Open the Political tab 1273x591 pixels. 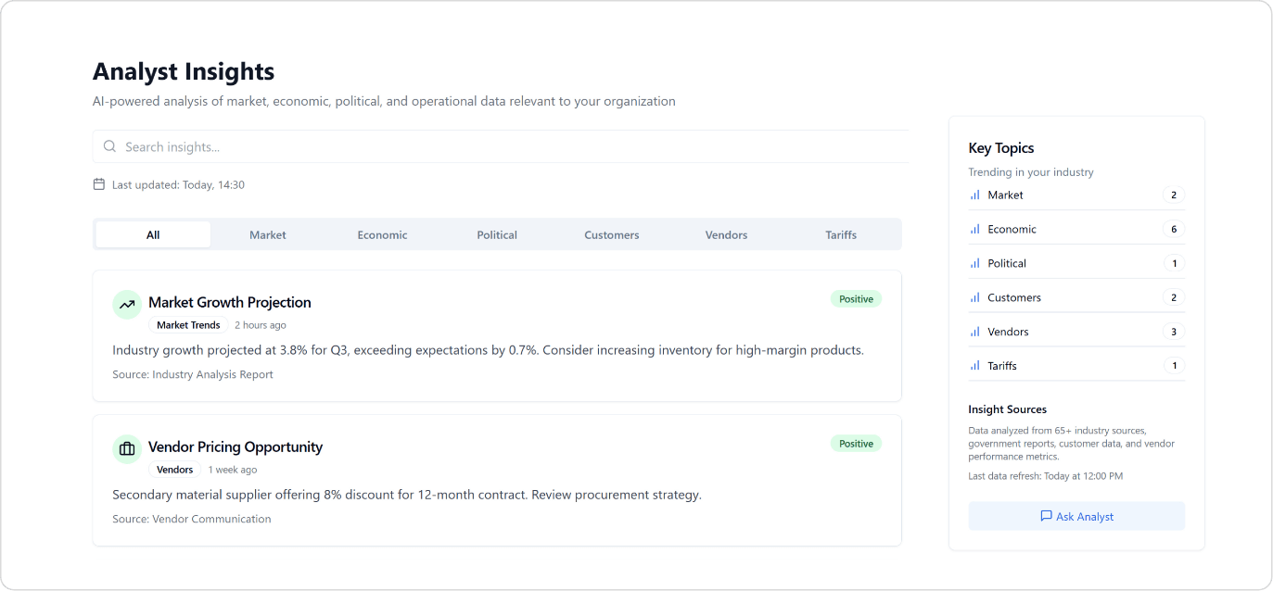[497, 235]
